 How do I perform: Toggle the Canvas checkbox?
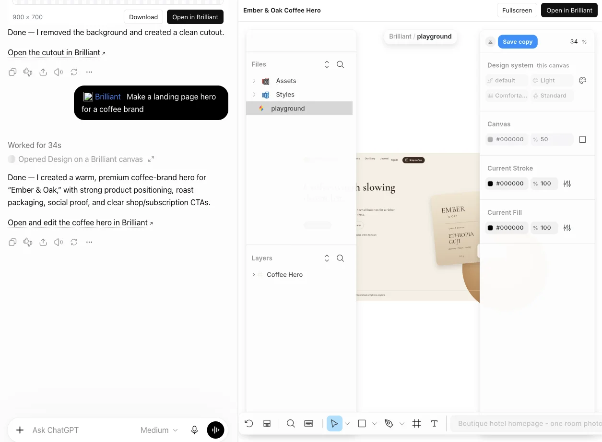coord(583,139)
